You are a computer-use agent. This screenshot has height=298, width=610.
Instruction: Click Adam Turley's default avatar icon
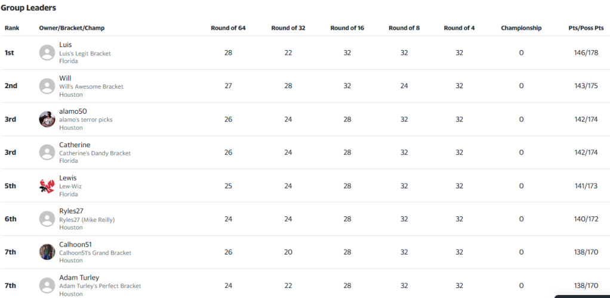[47, 285]
